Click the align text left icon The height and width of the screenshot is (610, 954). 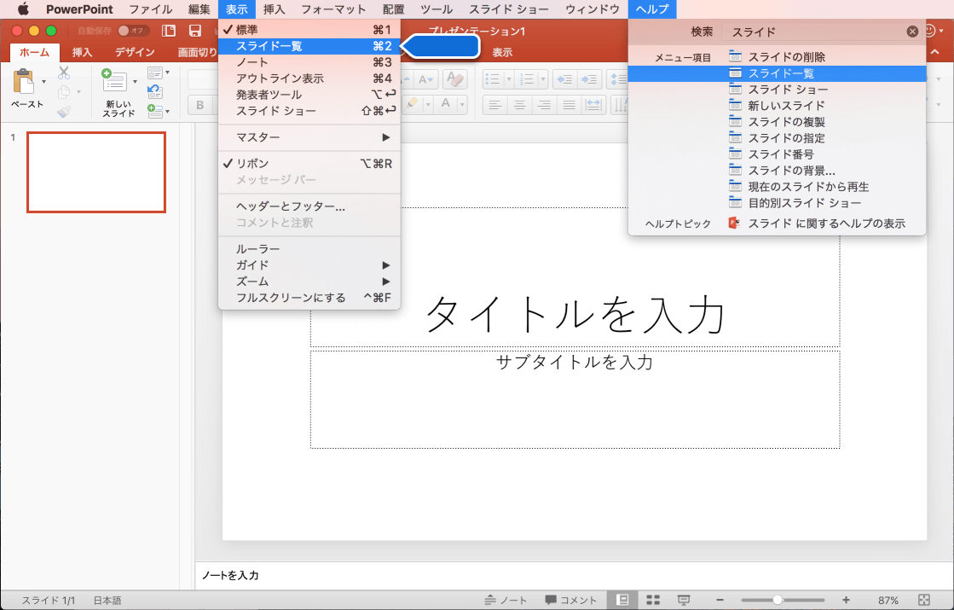495,105
